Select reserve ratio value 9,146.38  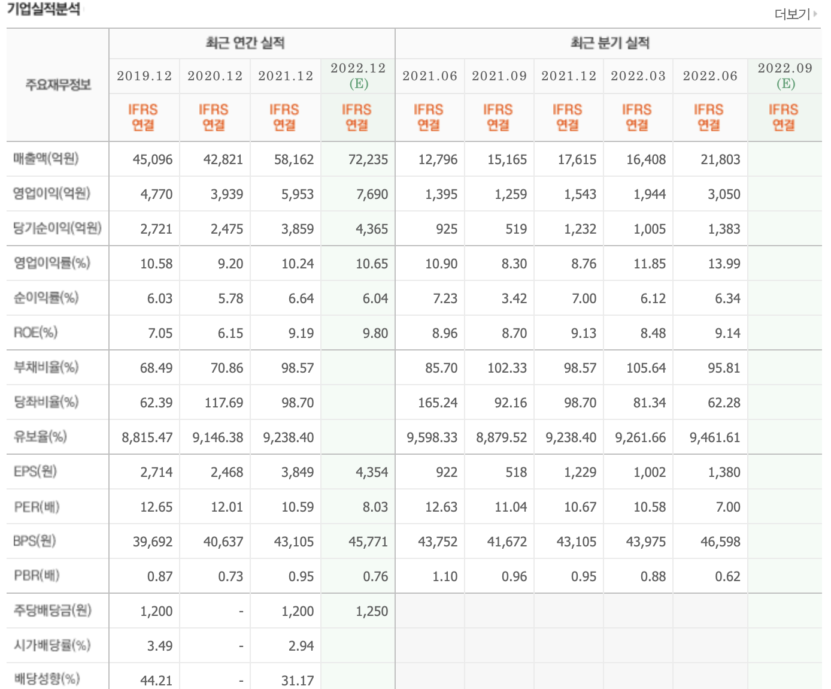click(218, 438)
